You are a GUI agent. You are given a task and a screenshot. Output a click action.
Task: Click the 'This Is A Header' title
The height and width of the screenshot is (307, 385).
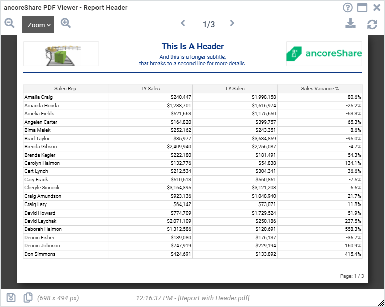pyautogui.click(x=192, y=46)
